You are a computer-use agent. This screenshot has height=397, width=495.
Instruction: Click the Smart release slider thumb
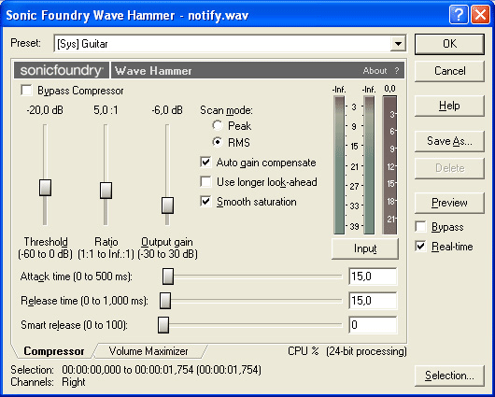[163, 325]
